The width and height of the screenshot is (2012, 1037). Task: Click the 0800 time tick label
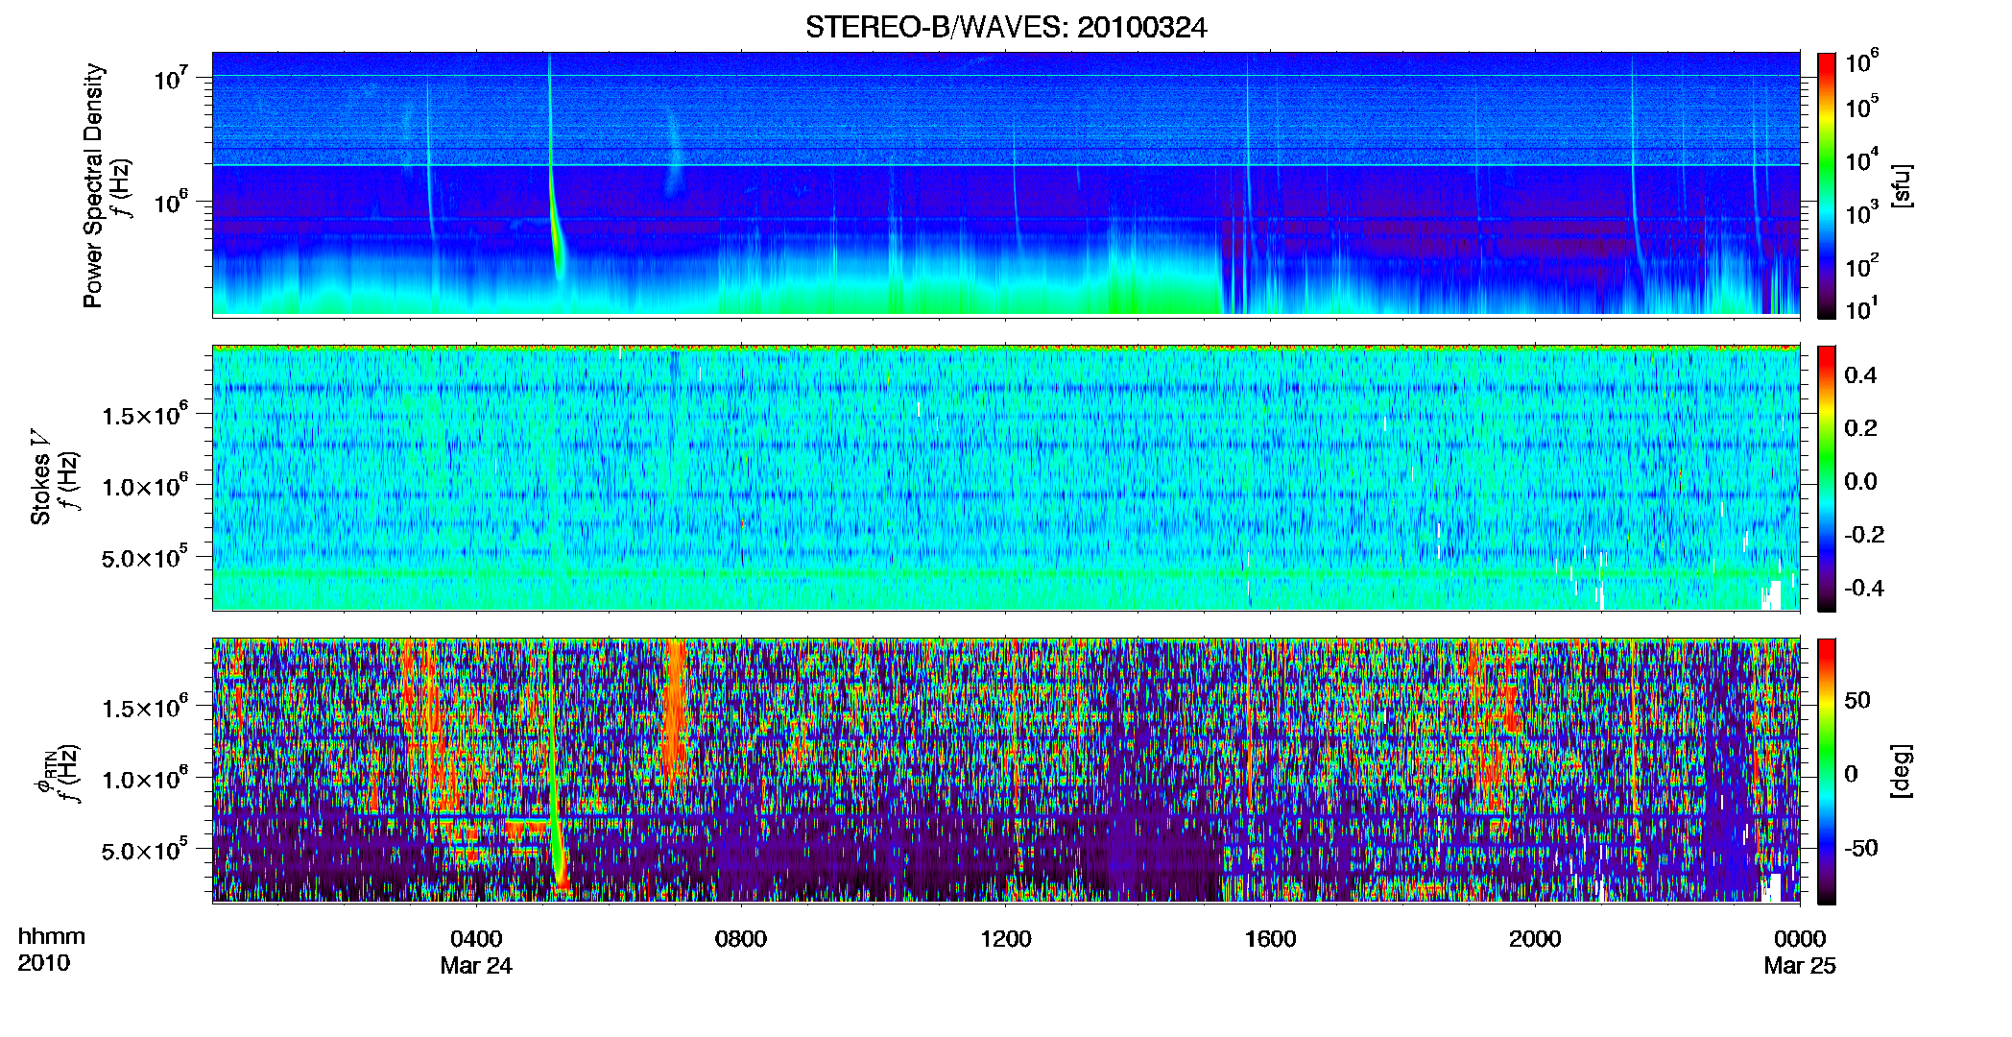pos(741,939)
